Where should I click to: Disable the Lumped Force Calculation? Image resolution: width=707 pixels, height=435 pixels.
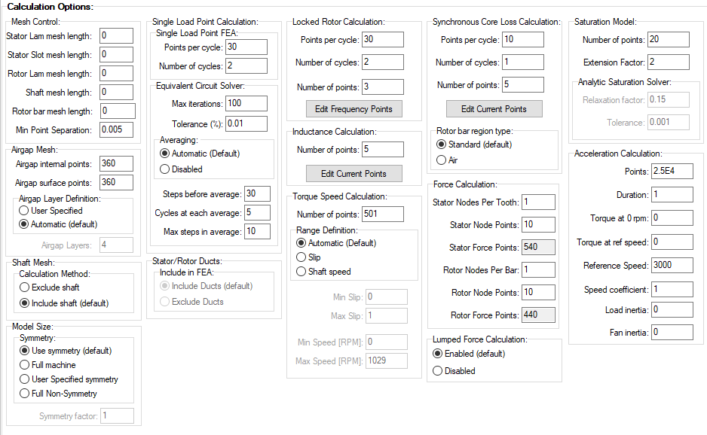[x=437, y=371]
